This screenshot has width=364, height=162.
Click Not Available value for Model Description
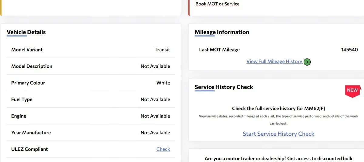(x=155, y=66)
